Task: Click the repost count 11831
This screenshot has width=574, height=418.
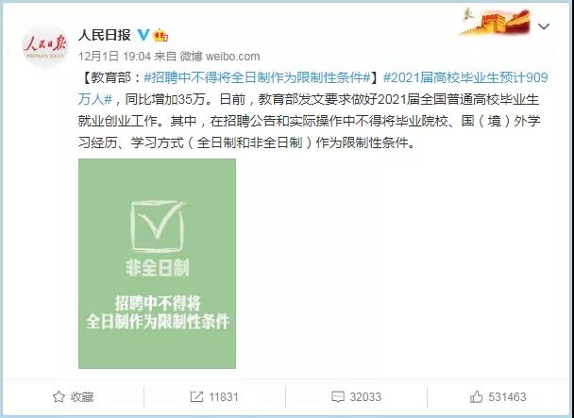Action: coord(224,397)
